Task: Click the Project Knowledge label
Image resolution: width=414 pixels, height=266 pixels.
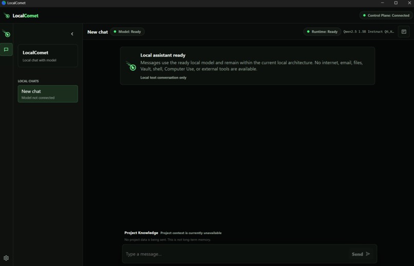Action: 141,233
